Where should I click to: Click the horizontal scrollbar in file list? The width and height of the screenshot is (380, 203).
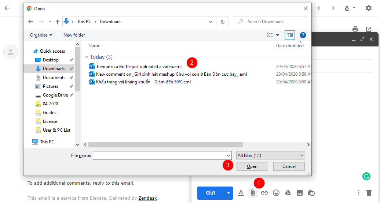[x=165, y=144]
